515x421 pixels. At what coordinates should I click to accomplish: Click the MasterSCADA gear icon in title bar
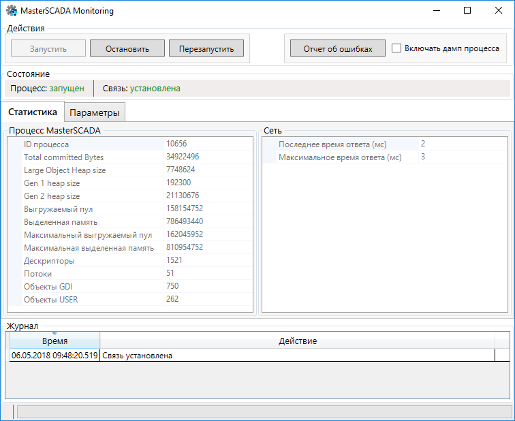pyautogui.click(x=12, y=10)
